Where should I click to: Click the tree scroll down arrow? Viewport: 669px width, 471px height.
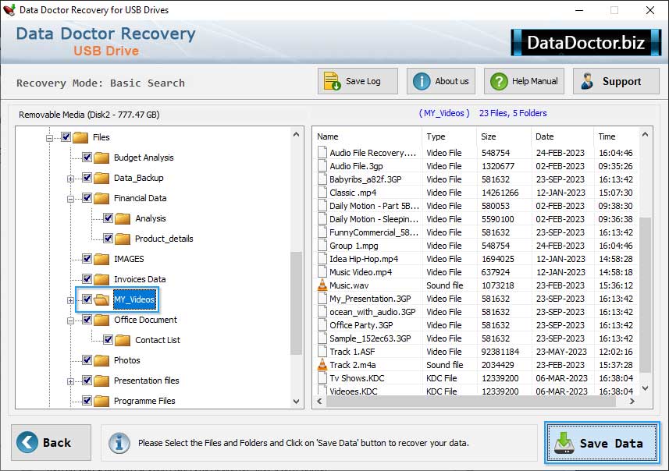tap(296, 402)
